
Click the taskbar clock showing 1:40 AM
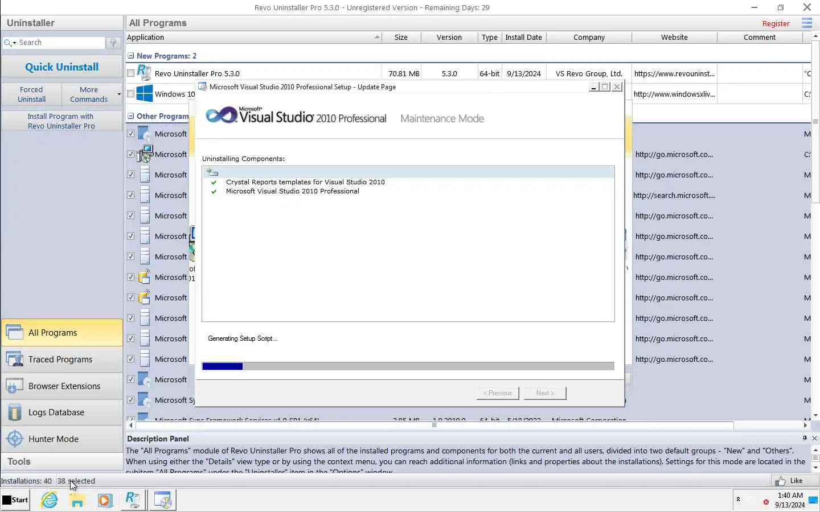click(790, 500)
